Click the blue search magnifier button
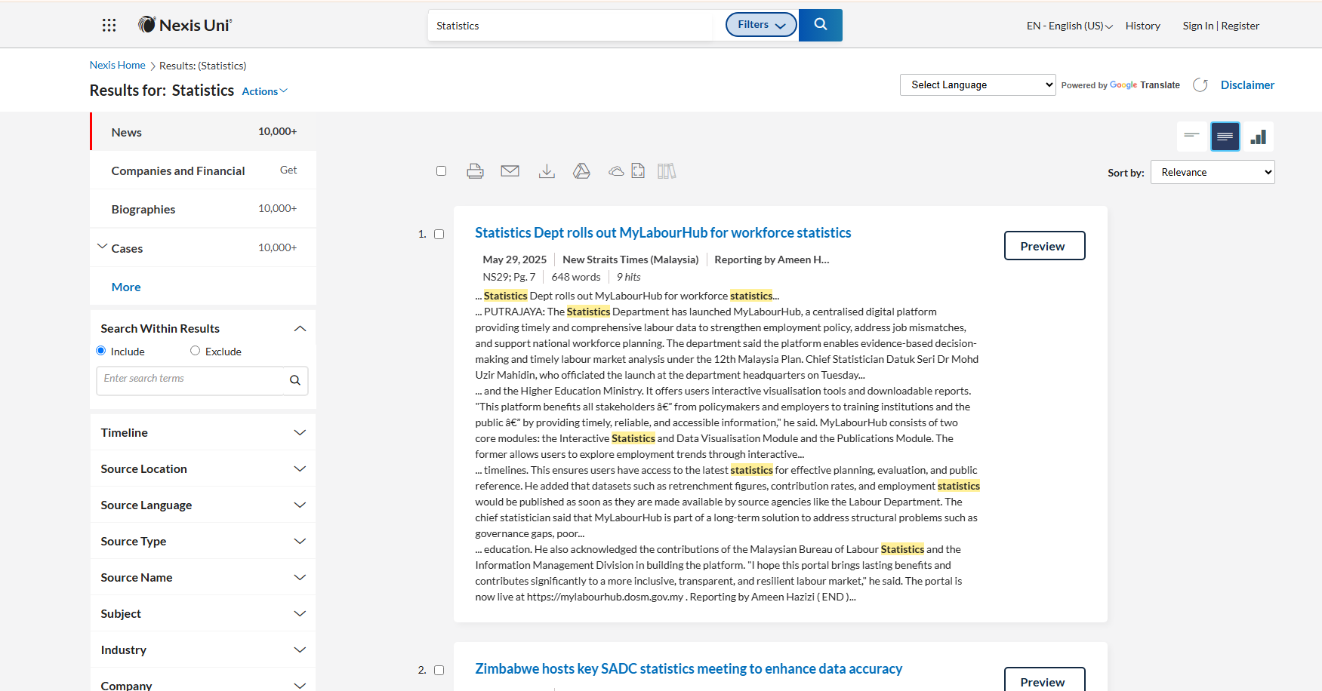Screen dimensions: 1322x691 (820, 25)
